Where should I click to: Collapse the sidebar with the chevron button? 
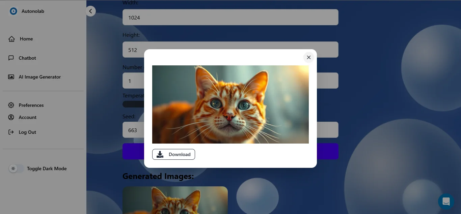90,11
